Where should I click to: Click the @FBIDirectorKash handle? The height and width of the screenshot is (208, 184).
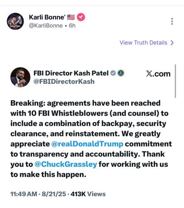pos(64,82)
